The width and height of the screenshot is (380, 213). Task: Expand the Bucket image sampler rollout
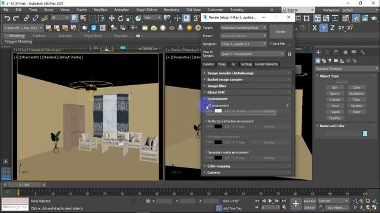tap(247, 80)
